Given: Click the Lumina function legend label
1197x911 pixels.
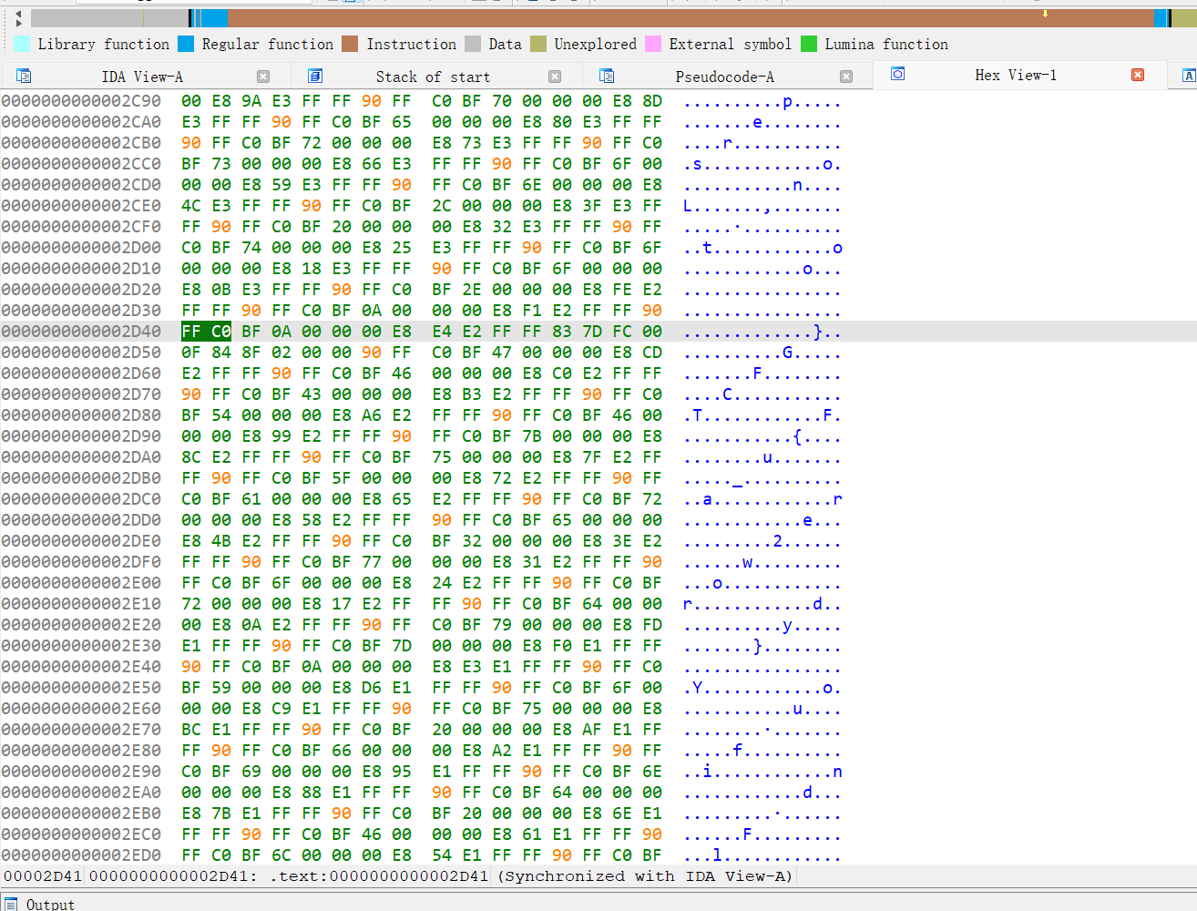Looking at the screenshot, I should pos(886,44).
